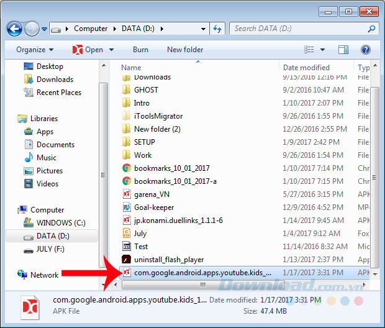Click Burn in the toolbar

point(140,50)
